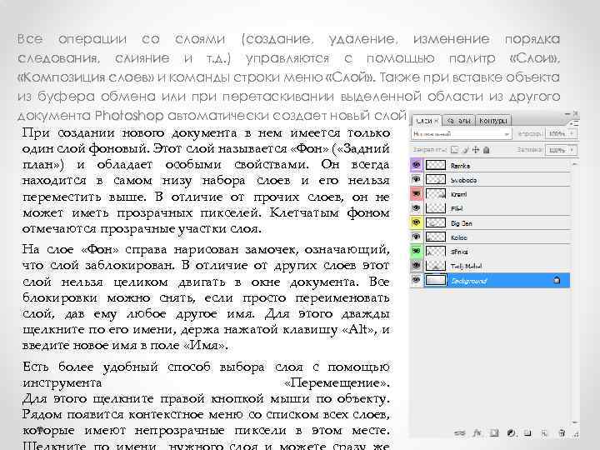The height and width of the screenshot is (450, 600).
Task: Open the Layers panel flyout menu icon
Action: (x=574, y=123)
